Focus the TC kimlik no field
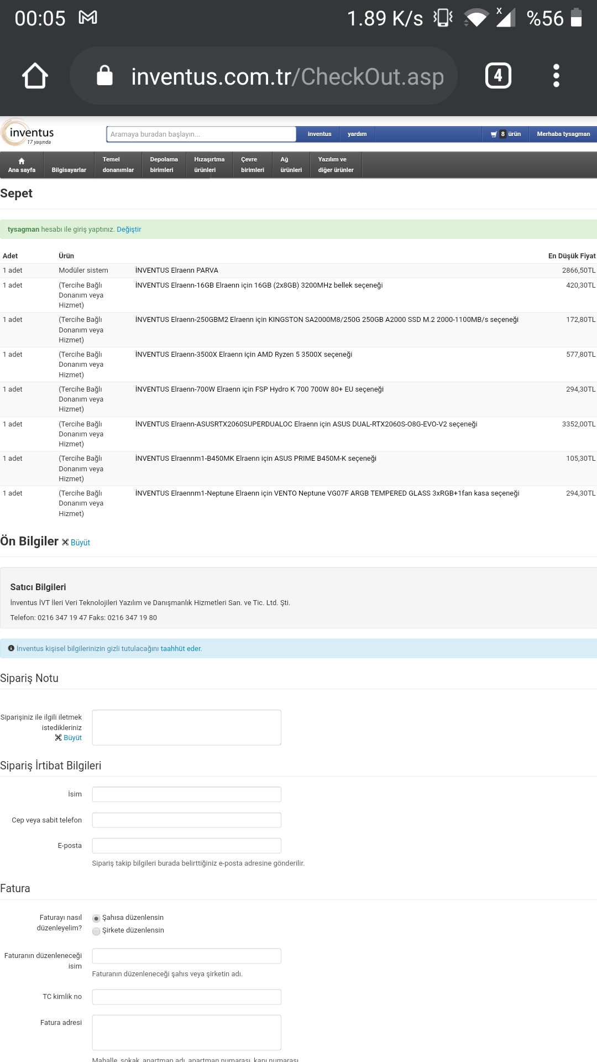 click(x=187, y=997)
